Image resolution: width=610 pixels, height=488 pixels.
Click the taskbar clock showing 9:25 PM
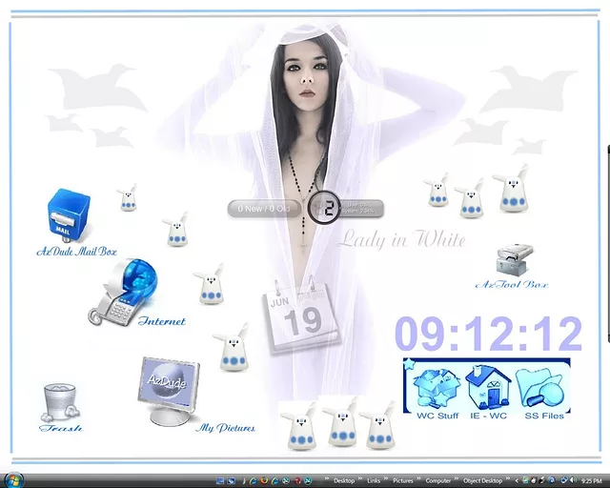tap(591, 480)
